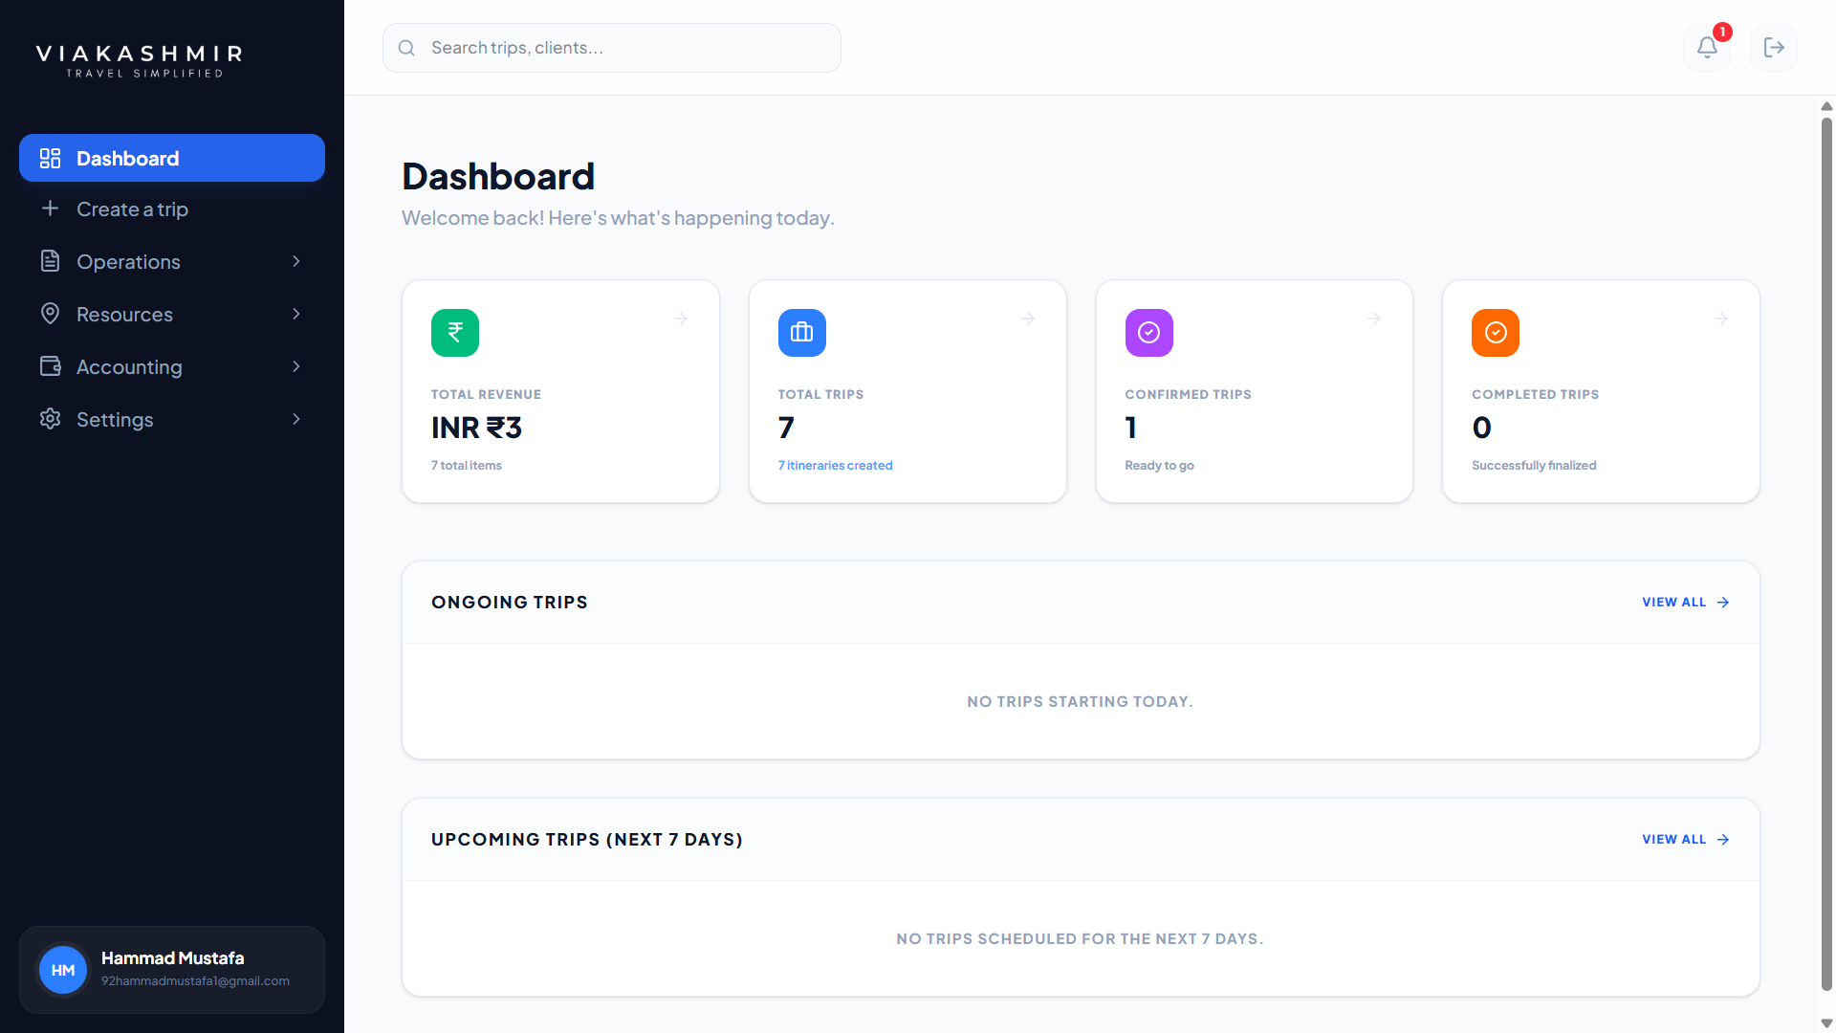
Task: Open Create a trip from the sidebar
Action: pos(172,209)
